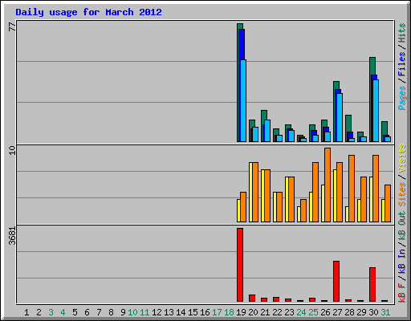Click day '24' on the x-axis
The height and width of the screenshot is (321, 411).
301,312
